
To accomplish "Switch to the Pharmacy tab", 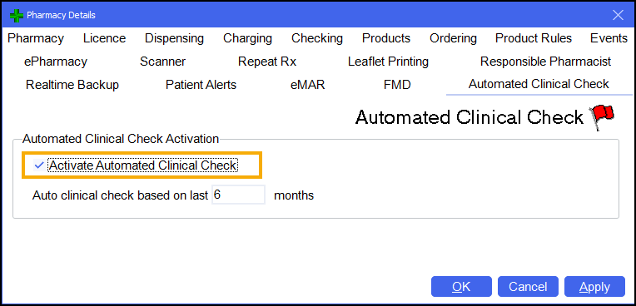I will click(x=36, y=38).
